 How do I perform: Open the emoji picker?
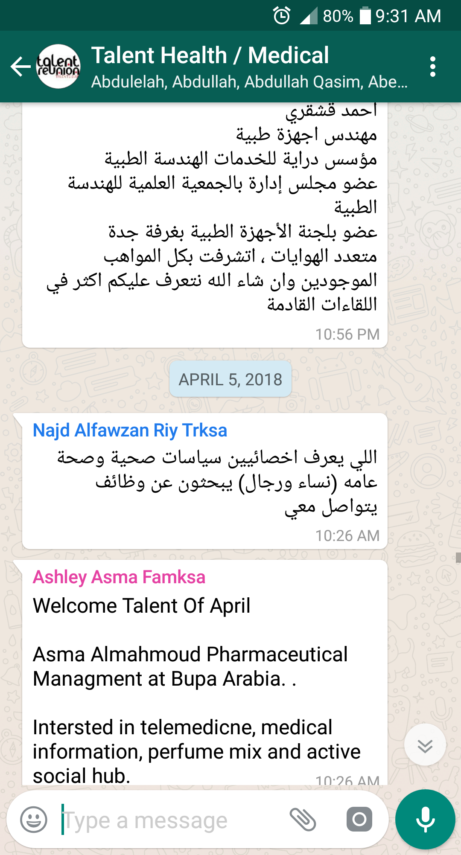34,820
